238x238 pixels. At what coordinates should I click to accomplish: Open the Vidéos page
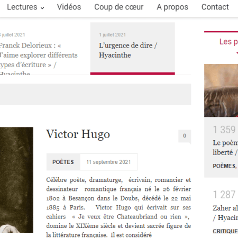69,7
